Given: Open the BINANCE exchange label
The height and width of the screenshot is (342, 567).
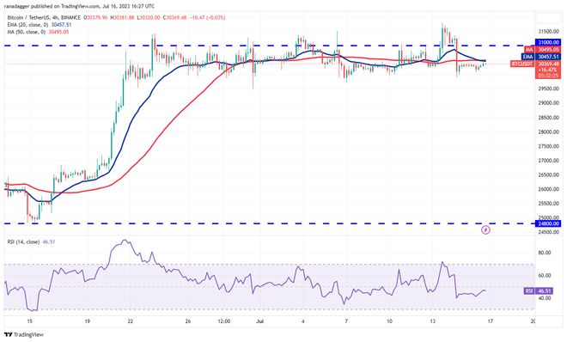Looking at the screenshot, I should coord(70,17).
